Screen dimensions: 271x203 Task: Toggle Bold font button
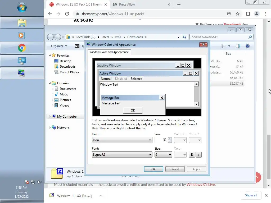pos(192,155)
